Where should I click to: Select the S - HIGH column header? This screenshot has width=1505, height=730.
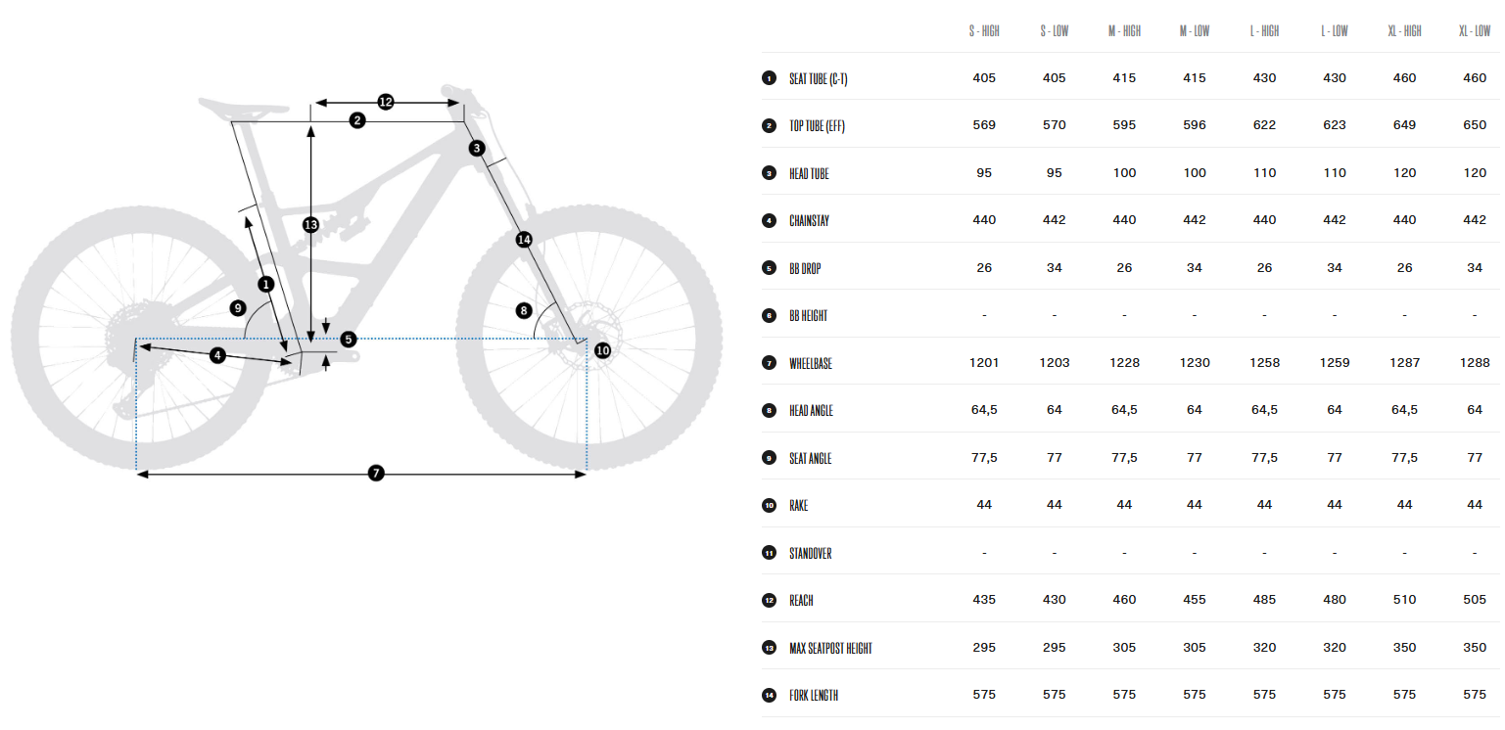coord(984,31)
